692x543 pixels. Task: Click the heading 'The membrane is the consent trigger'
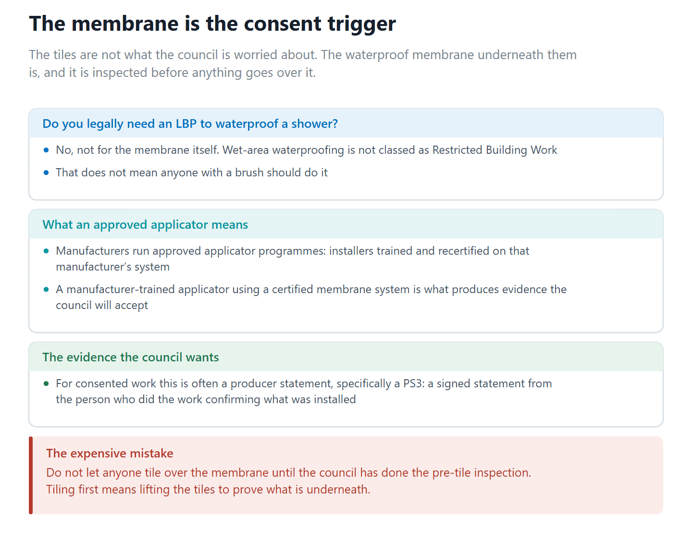(x=212, y=24)
